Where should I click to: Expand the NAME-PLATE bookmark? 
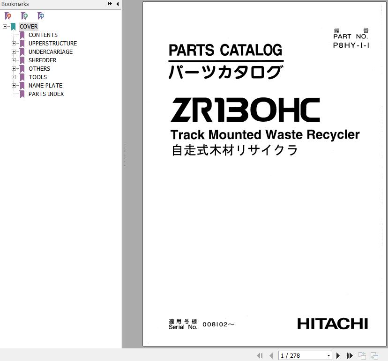pyautogui.click(x=14, y=85)
